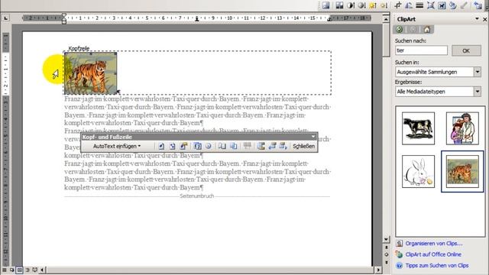The height and width of the screenshot is (275, 489).
Task: Click the Compress Pictures icon
Action: click(x=431, y=5)
